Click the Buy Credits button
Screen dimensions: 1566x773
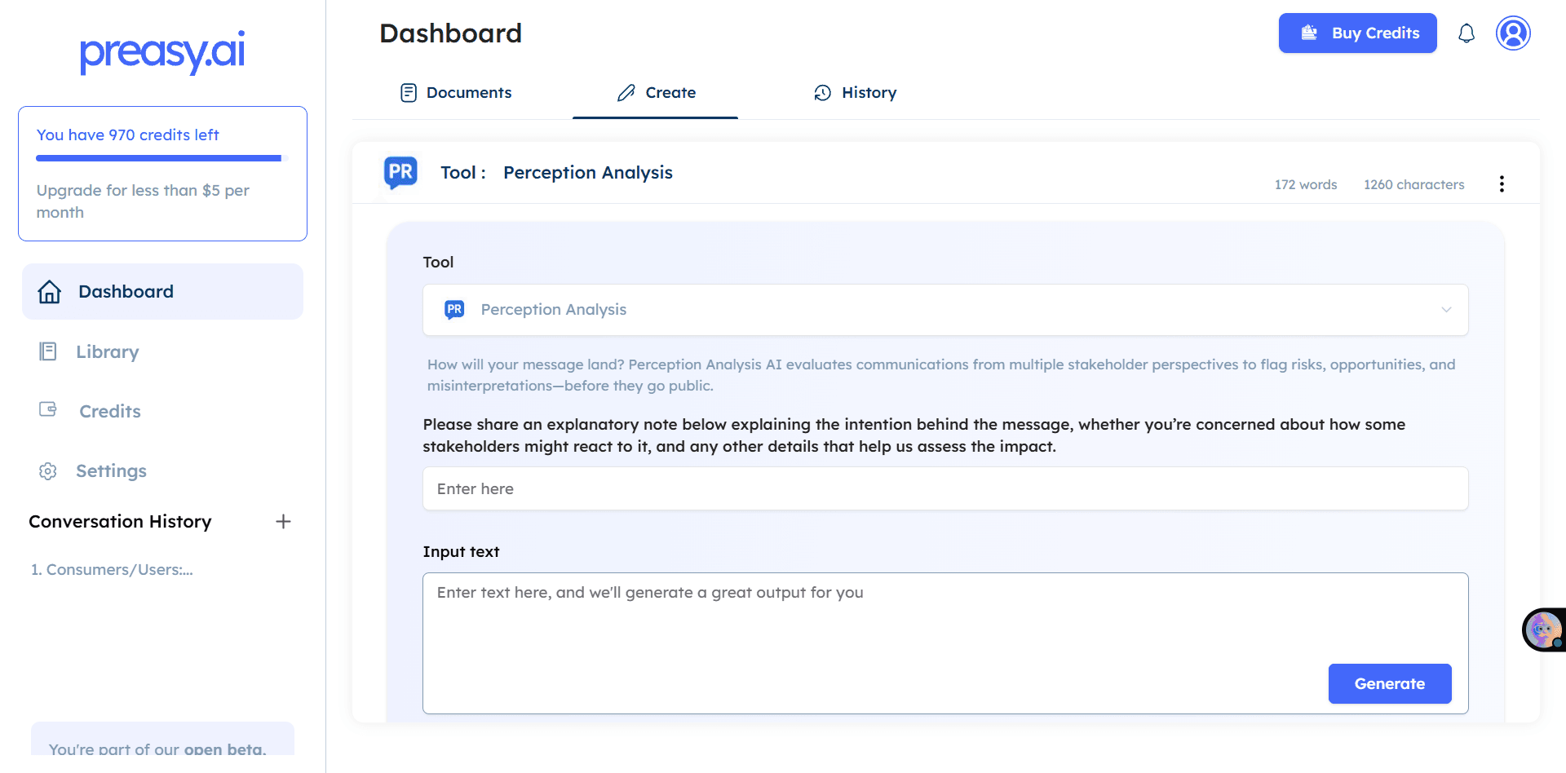[1357, 33]
